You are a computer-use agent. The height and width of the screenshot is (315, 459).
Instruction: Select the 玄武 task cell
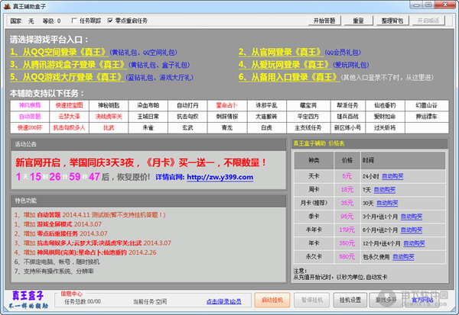[x=187, y=128]
